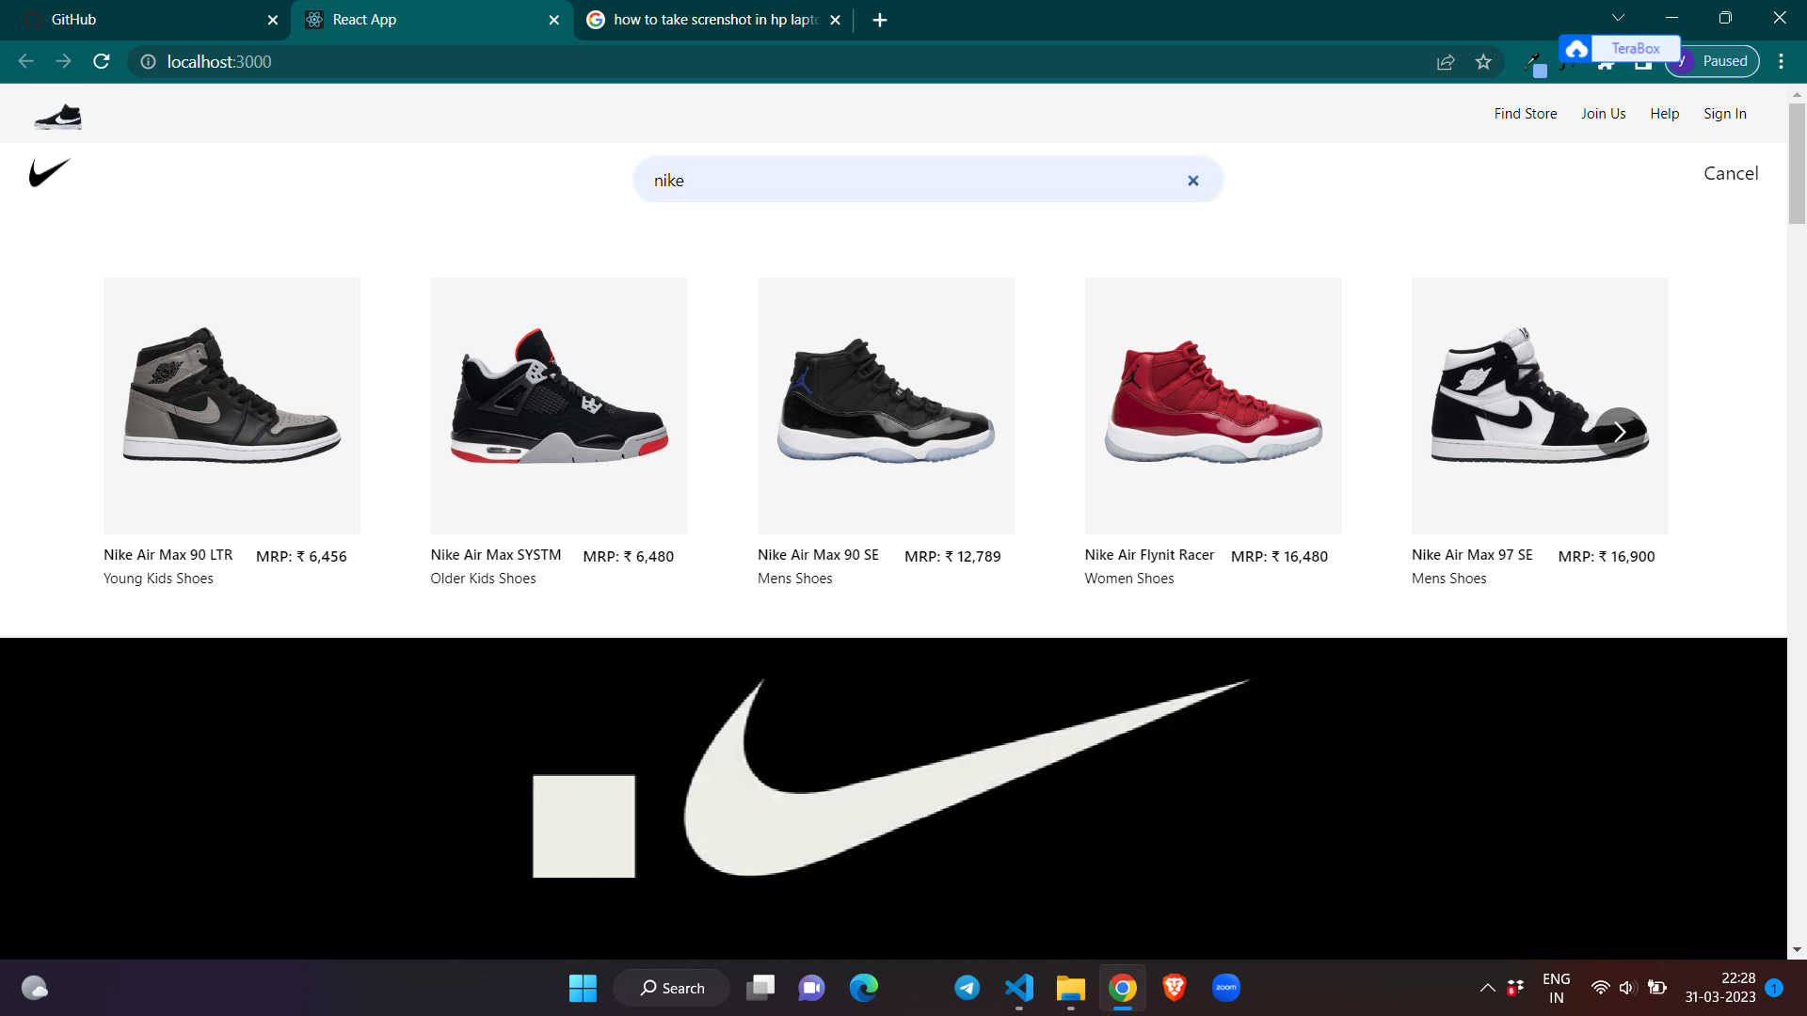
Task: Clear the search box with the X icon
Action: tap(1193, 181)
